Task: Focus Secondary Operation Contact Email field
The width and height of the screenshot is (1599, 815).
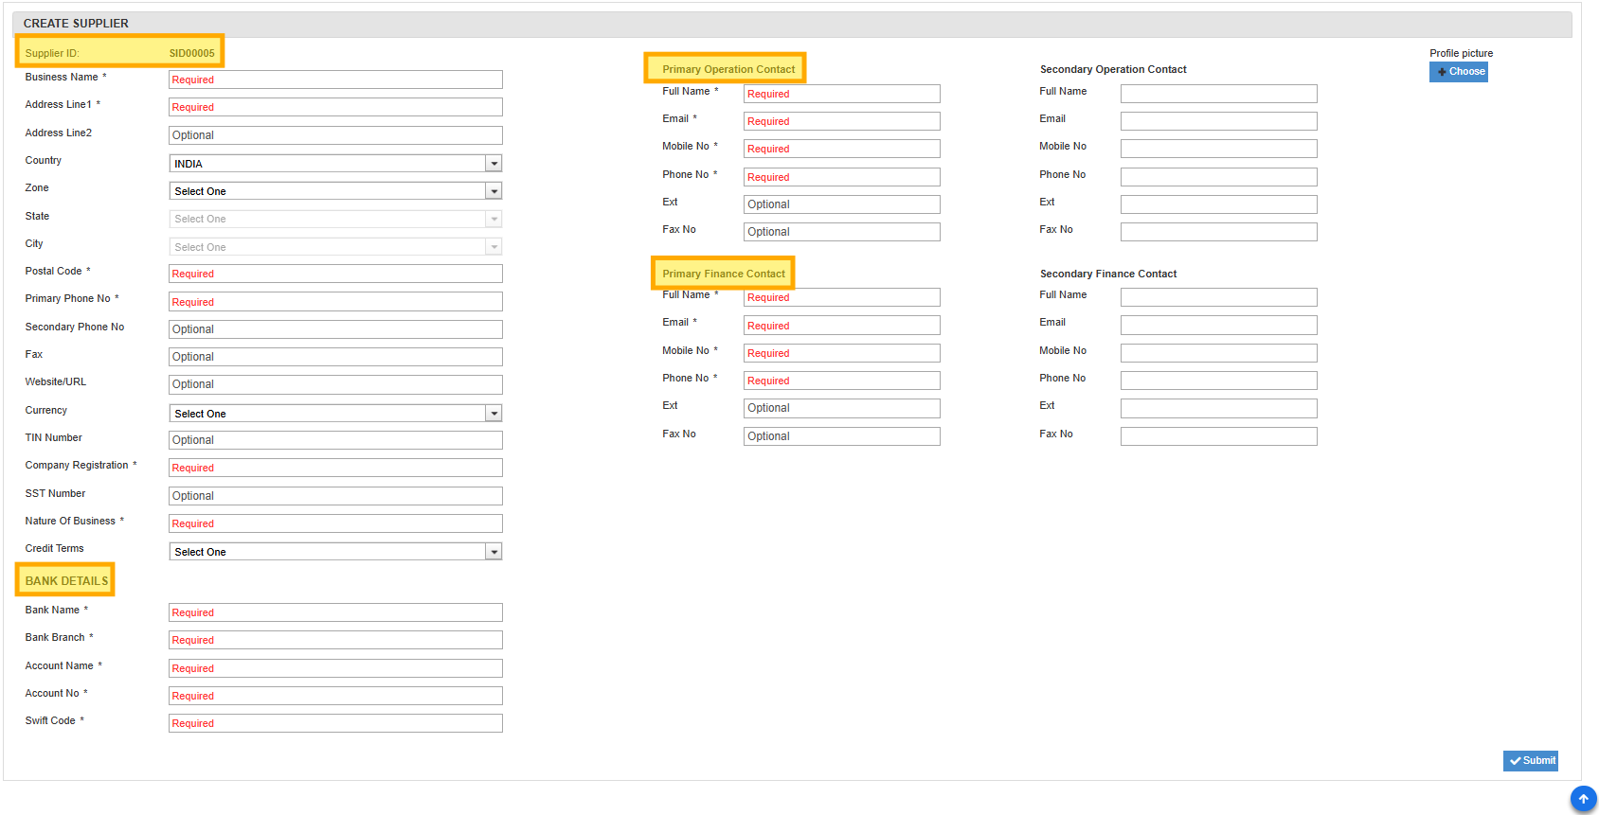Action: pos(1219,121)
